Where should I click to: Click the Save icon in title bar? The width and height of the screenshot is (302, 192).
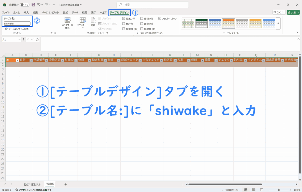click(x=33, y=5)
